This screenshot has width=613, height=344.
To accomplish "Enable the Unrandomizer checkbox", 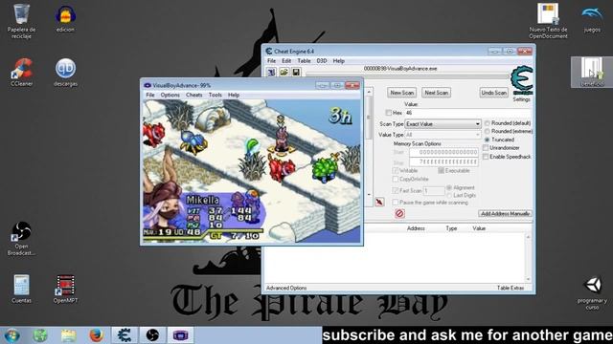I will coord(486,148).
